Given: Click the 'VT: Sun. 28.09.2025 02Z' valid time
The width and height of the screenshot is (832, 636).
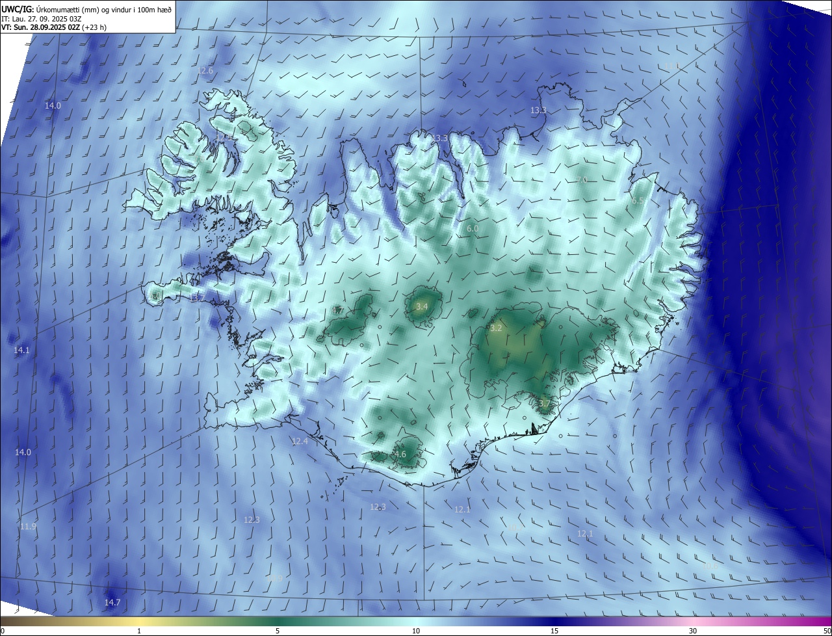Looking at the screenshot, I should coord(40,27).
